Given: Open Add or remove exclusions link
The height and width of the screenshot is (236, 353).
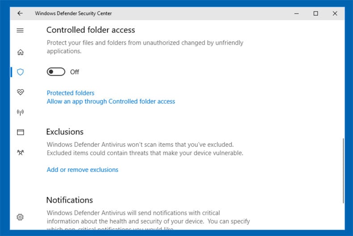Looking at the screenshot, I should point(82,170).
